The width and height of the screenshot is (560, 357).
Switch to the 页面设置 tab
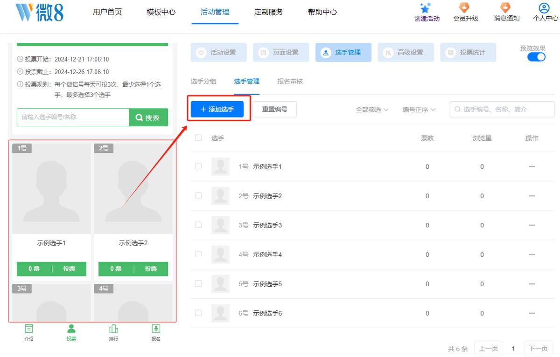[x=281, y=53]
